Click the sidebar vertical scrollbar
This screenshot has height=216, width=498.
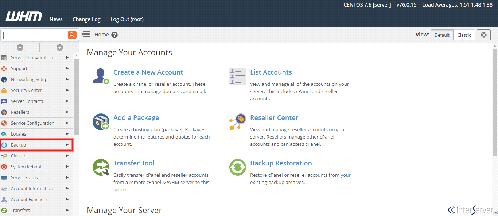[x=76, y=96]
